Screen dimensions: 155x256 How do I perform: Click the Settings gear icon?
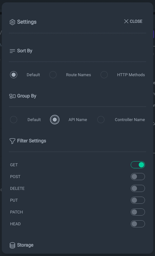[12, 22]
